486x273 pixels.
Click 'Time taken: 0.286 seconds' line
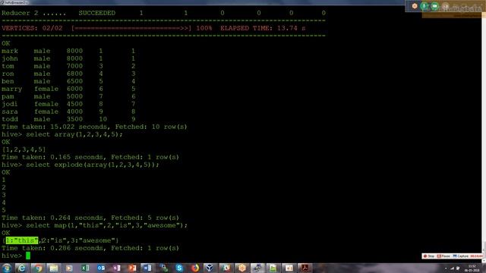click(90, 248)
